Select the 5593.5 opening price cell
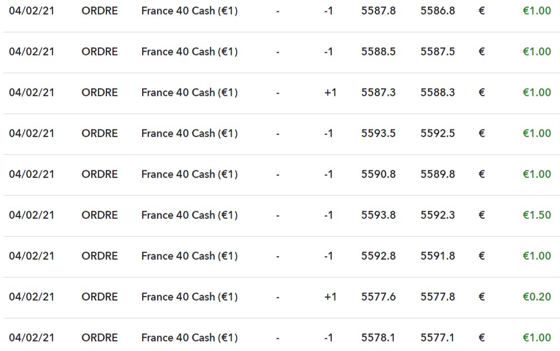560x351 pixels. [378, 133]
